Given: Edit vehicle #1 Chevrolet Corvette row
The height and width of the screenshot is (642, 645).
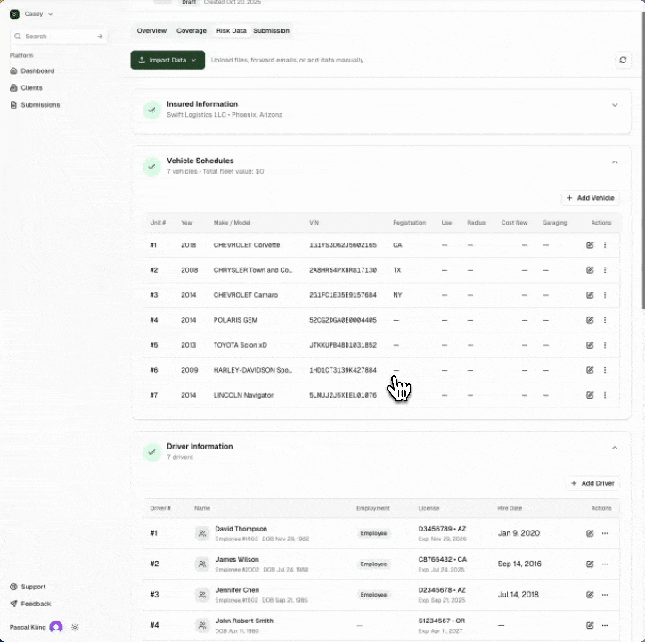Looking at the screenshot, I should (x=590, y=244).
